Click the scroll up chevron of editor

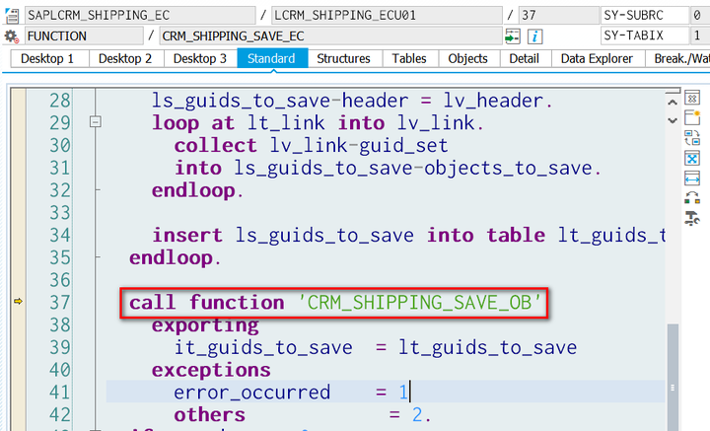point(673,103)
